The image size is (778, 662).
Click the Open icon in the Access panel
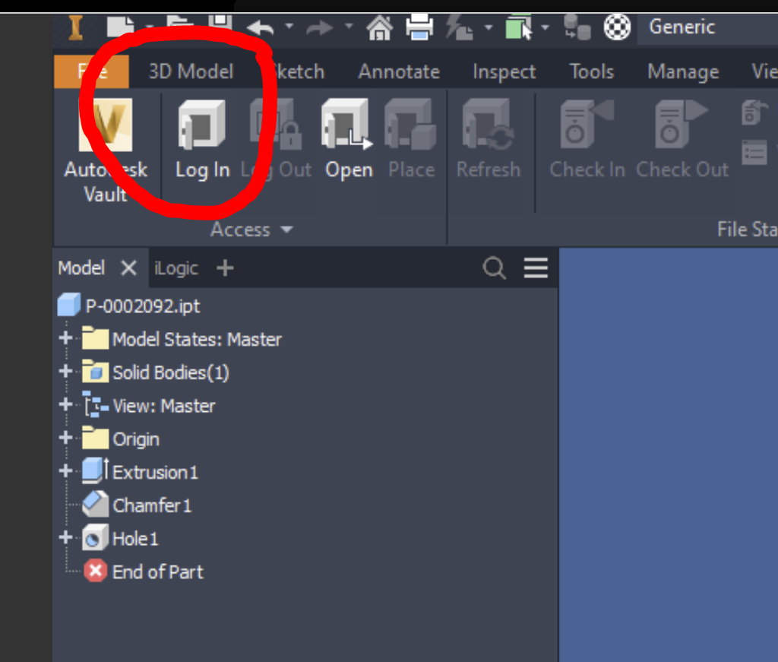pos(348,137)
